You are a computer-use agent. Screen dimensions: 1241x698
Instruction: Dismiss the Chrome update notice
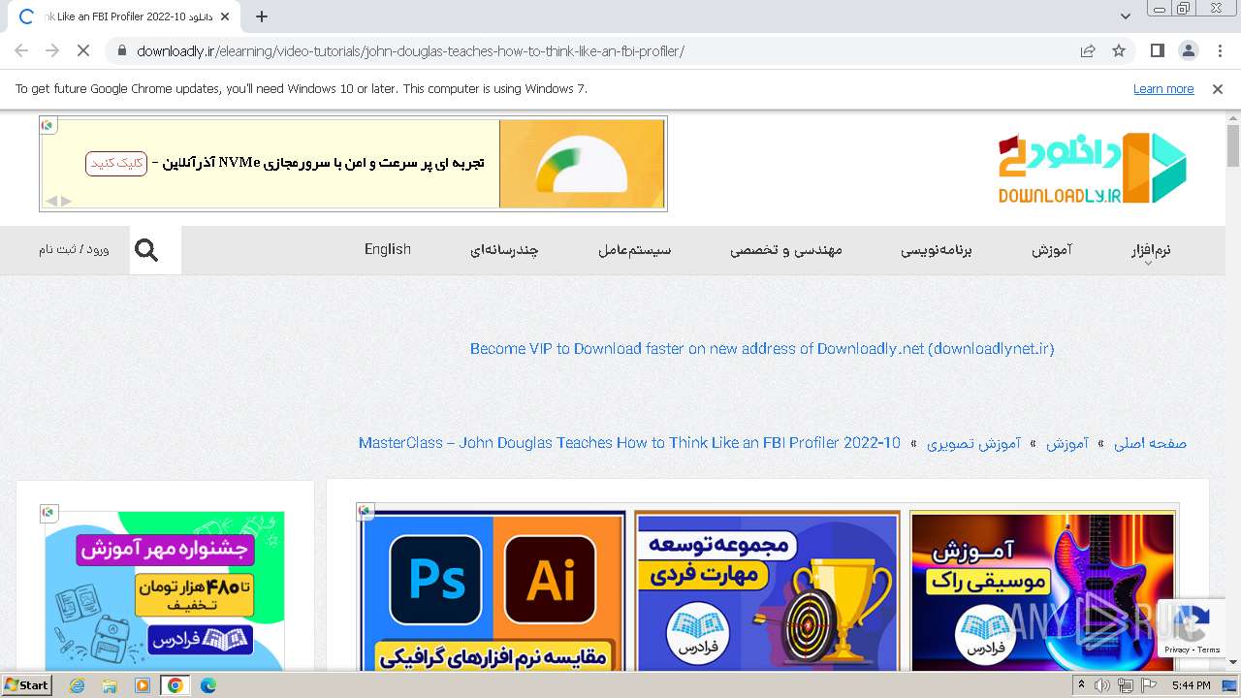(x=1218, y=88)
